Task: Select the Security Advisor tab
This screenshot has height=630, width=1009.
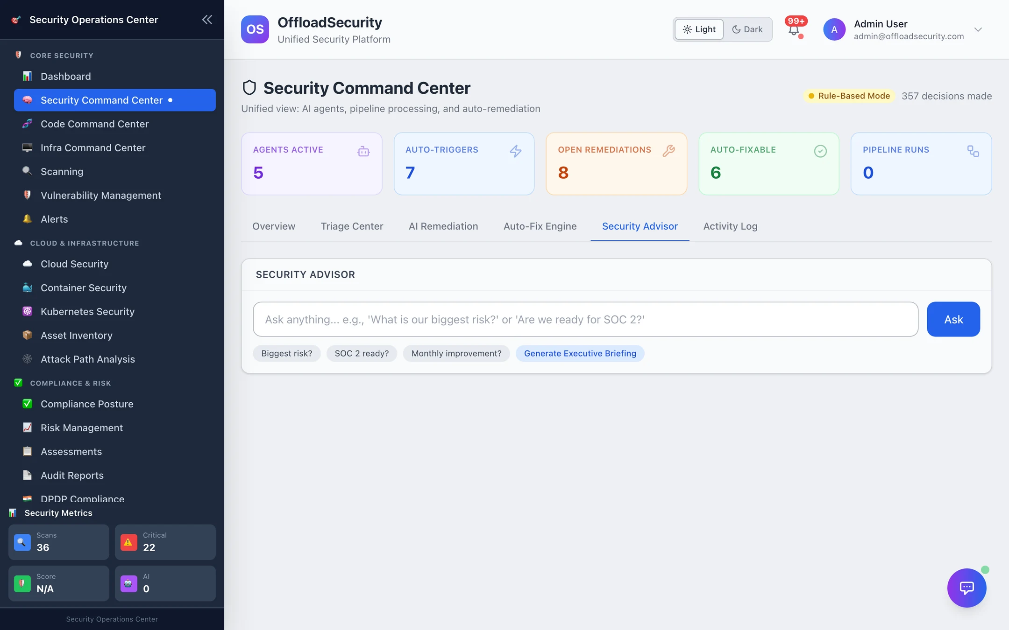Action: pos(640,226)
